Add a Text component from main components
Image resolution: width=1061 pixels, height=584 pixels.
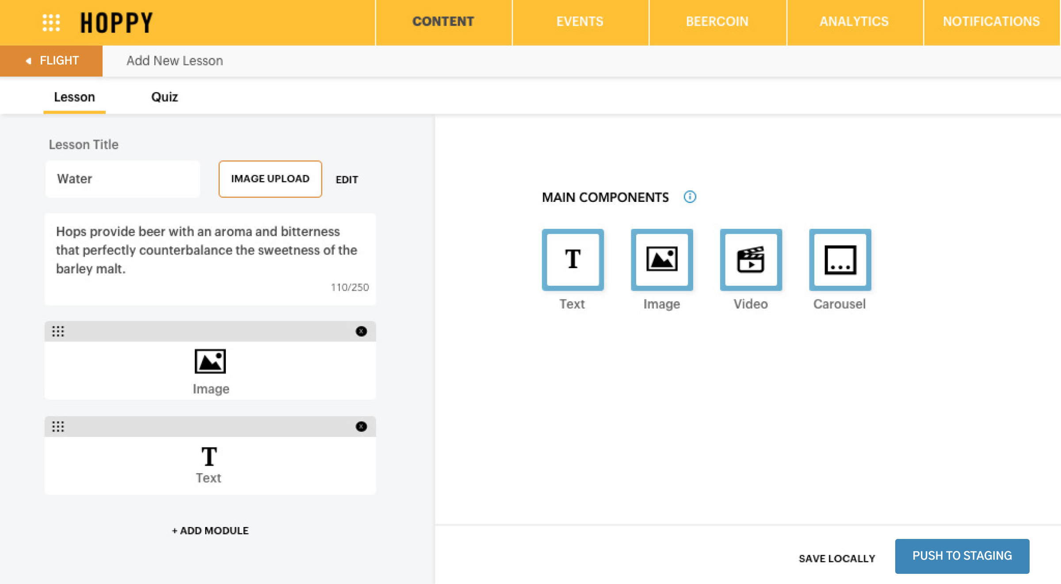tap(572, 260)
